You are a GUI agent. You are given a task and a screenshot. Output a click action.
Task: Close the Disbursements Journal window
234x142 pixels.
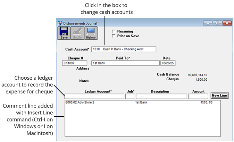[227, 23]
